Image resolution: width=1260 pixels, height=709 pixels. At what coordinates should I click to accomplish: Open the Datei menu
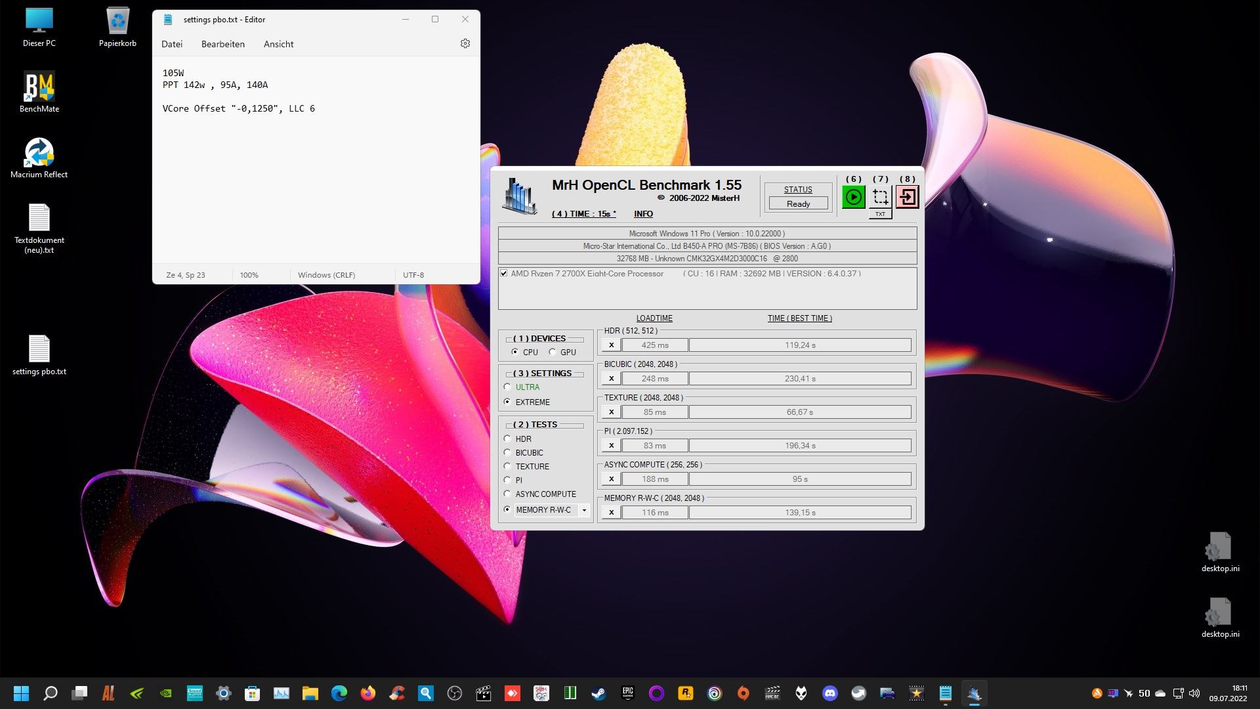172,44
